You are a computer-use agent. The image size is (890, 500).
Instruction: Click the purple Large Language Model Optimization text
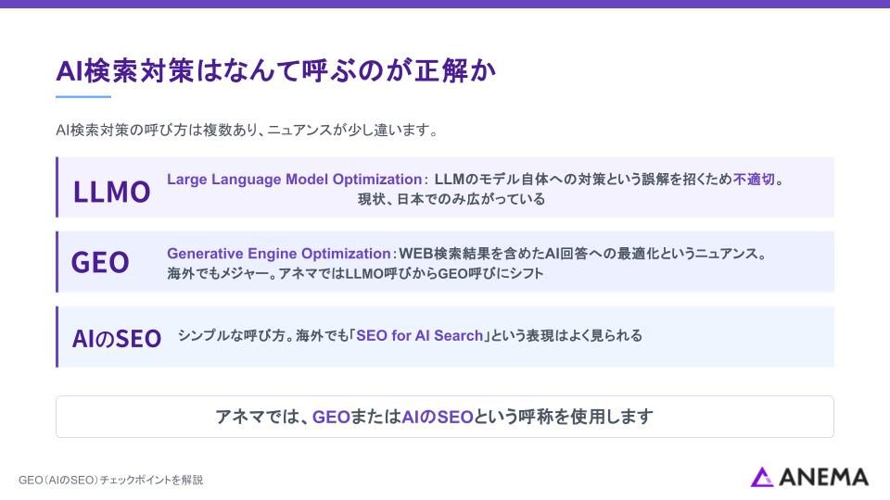coord(294,180)
